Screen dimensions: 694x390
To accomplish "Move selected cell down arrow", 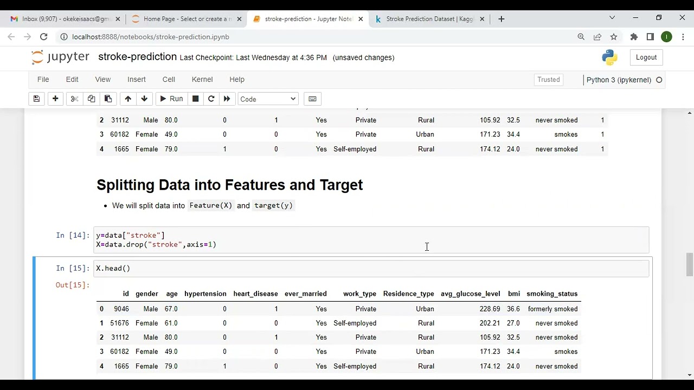I will 144,99.
